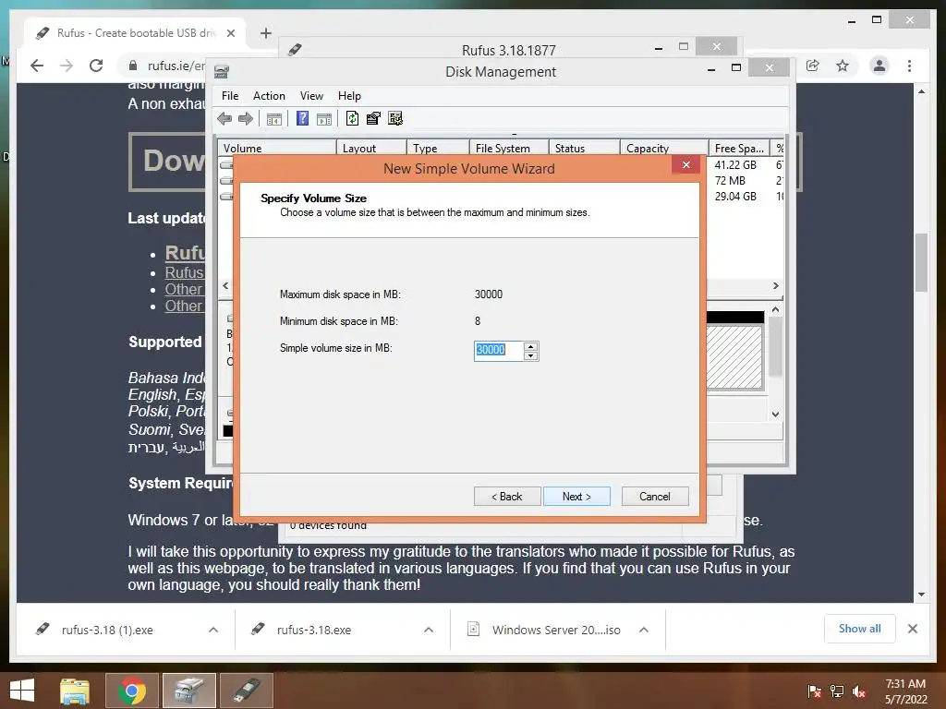The image size is (946, 709).
Task: Click Next in the New Simple Volume Wizard
Action: tap(576, 496)
